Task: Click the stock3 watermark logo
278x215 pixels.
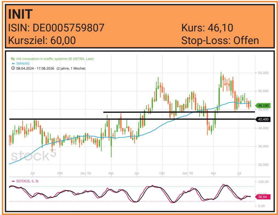Action: 33,155
